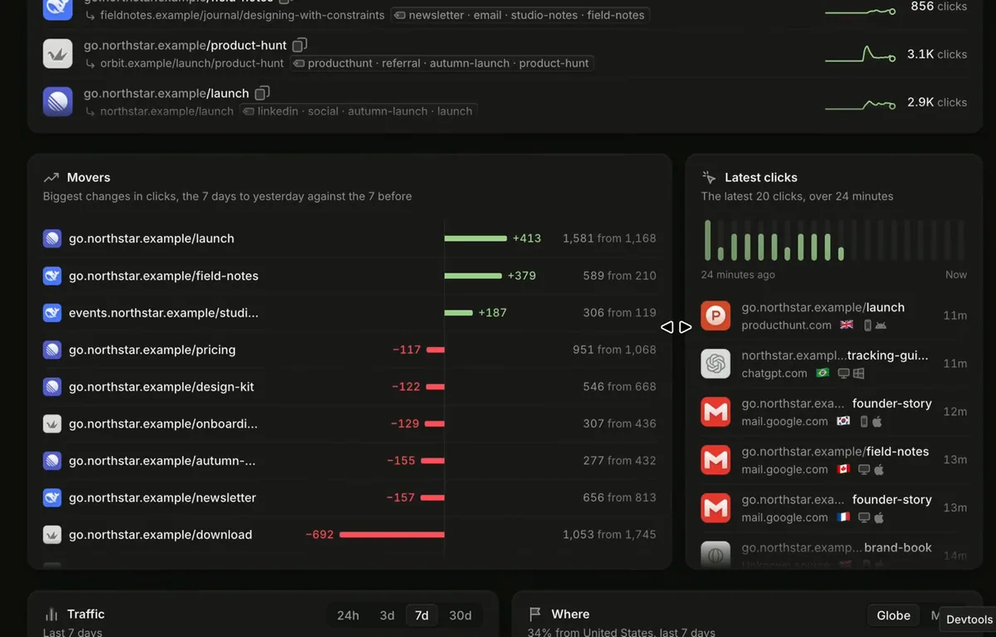Open go.northstar.example/product-hunt link in top list
This screenshot has height=637, width=996.
click(x=185, y=45)
